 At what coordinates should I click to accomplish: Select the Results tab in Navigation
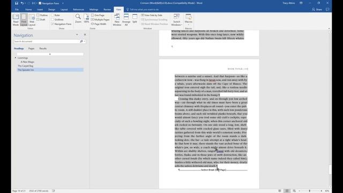click(x=43, y=48)
